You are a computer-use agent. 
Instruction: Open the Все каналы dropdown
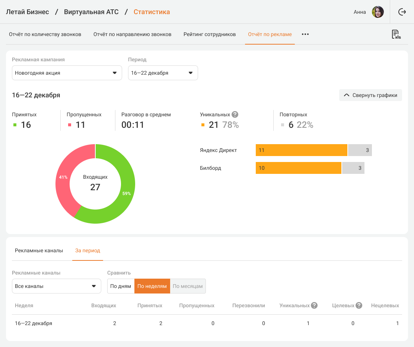[57, 286]
